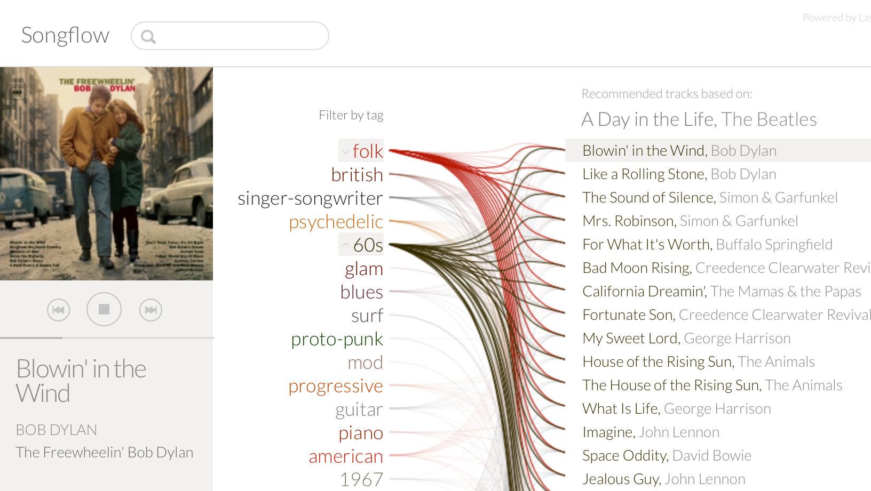This screenshot has width=871, height=491.
Task: Play The Sound of Silence
Action: (709, 198)
